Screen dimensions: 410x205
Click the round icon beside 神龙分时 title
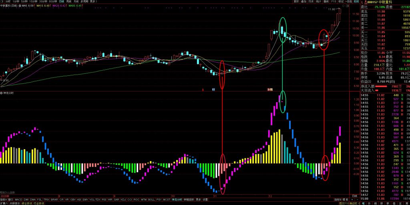(x=2, y=93)
